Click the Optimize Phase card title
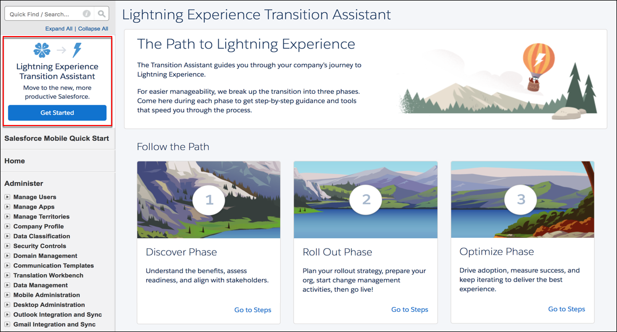 (x=497, y=252)
